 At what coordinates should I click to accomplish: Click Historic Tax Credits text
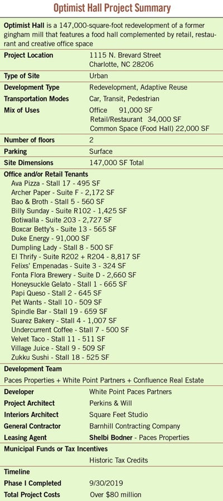click(119, 460)
